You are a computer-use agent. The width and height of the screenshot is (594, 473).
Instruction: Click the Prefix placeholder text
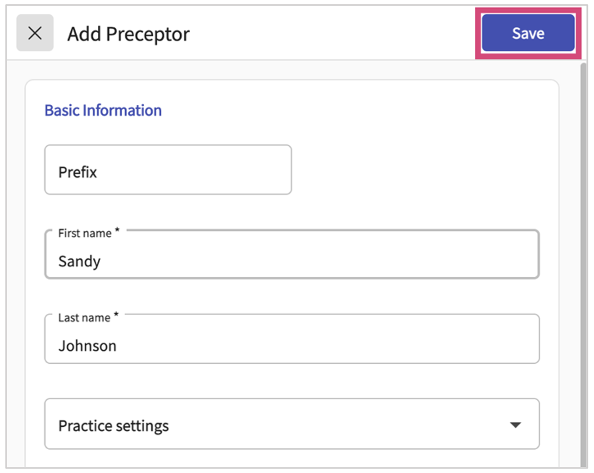click(77, 172)
